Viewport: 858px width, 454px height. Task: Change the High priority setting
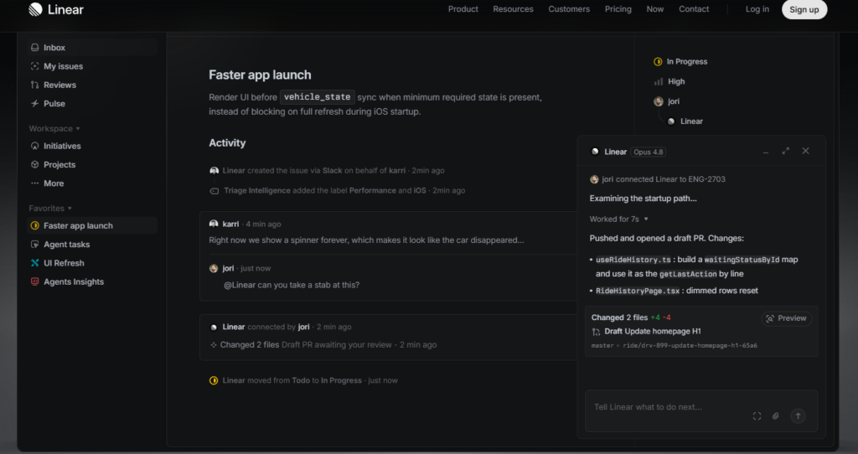tap(669, 81)
